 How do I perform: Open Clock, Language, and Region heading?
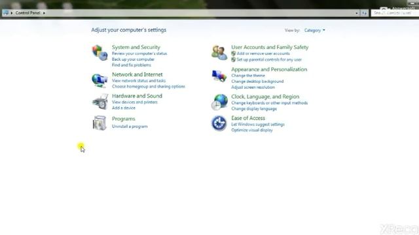(265, 97)
